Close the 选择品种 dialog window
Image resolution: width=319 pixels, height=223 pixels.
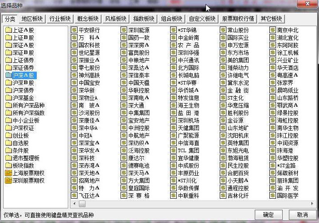tap(307, 4)
